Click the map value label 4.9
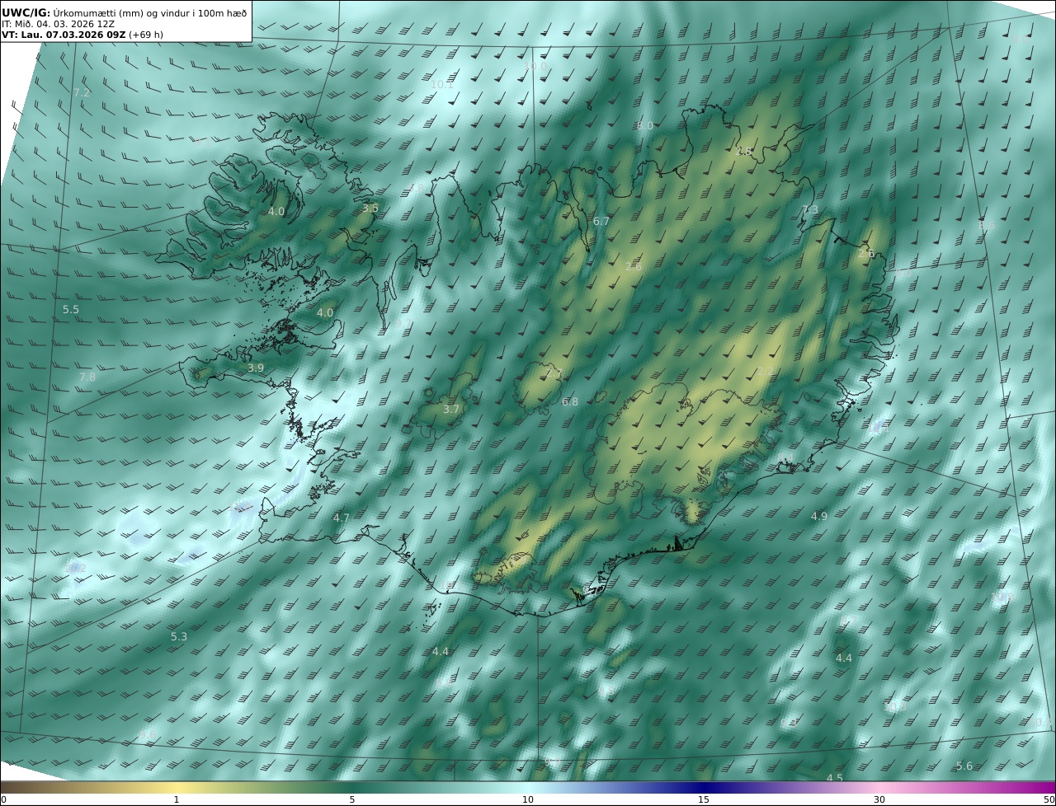 pyautogui.click(x=818, y=517)
